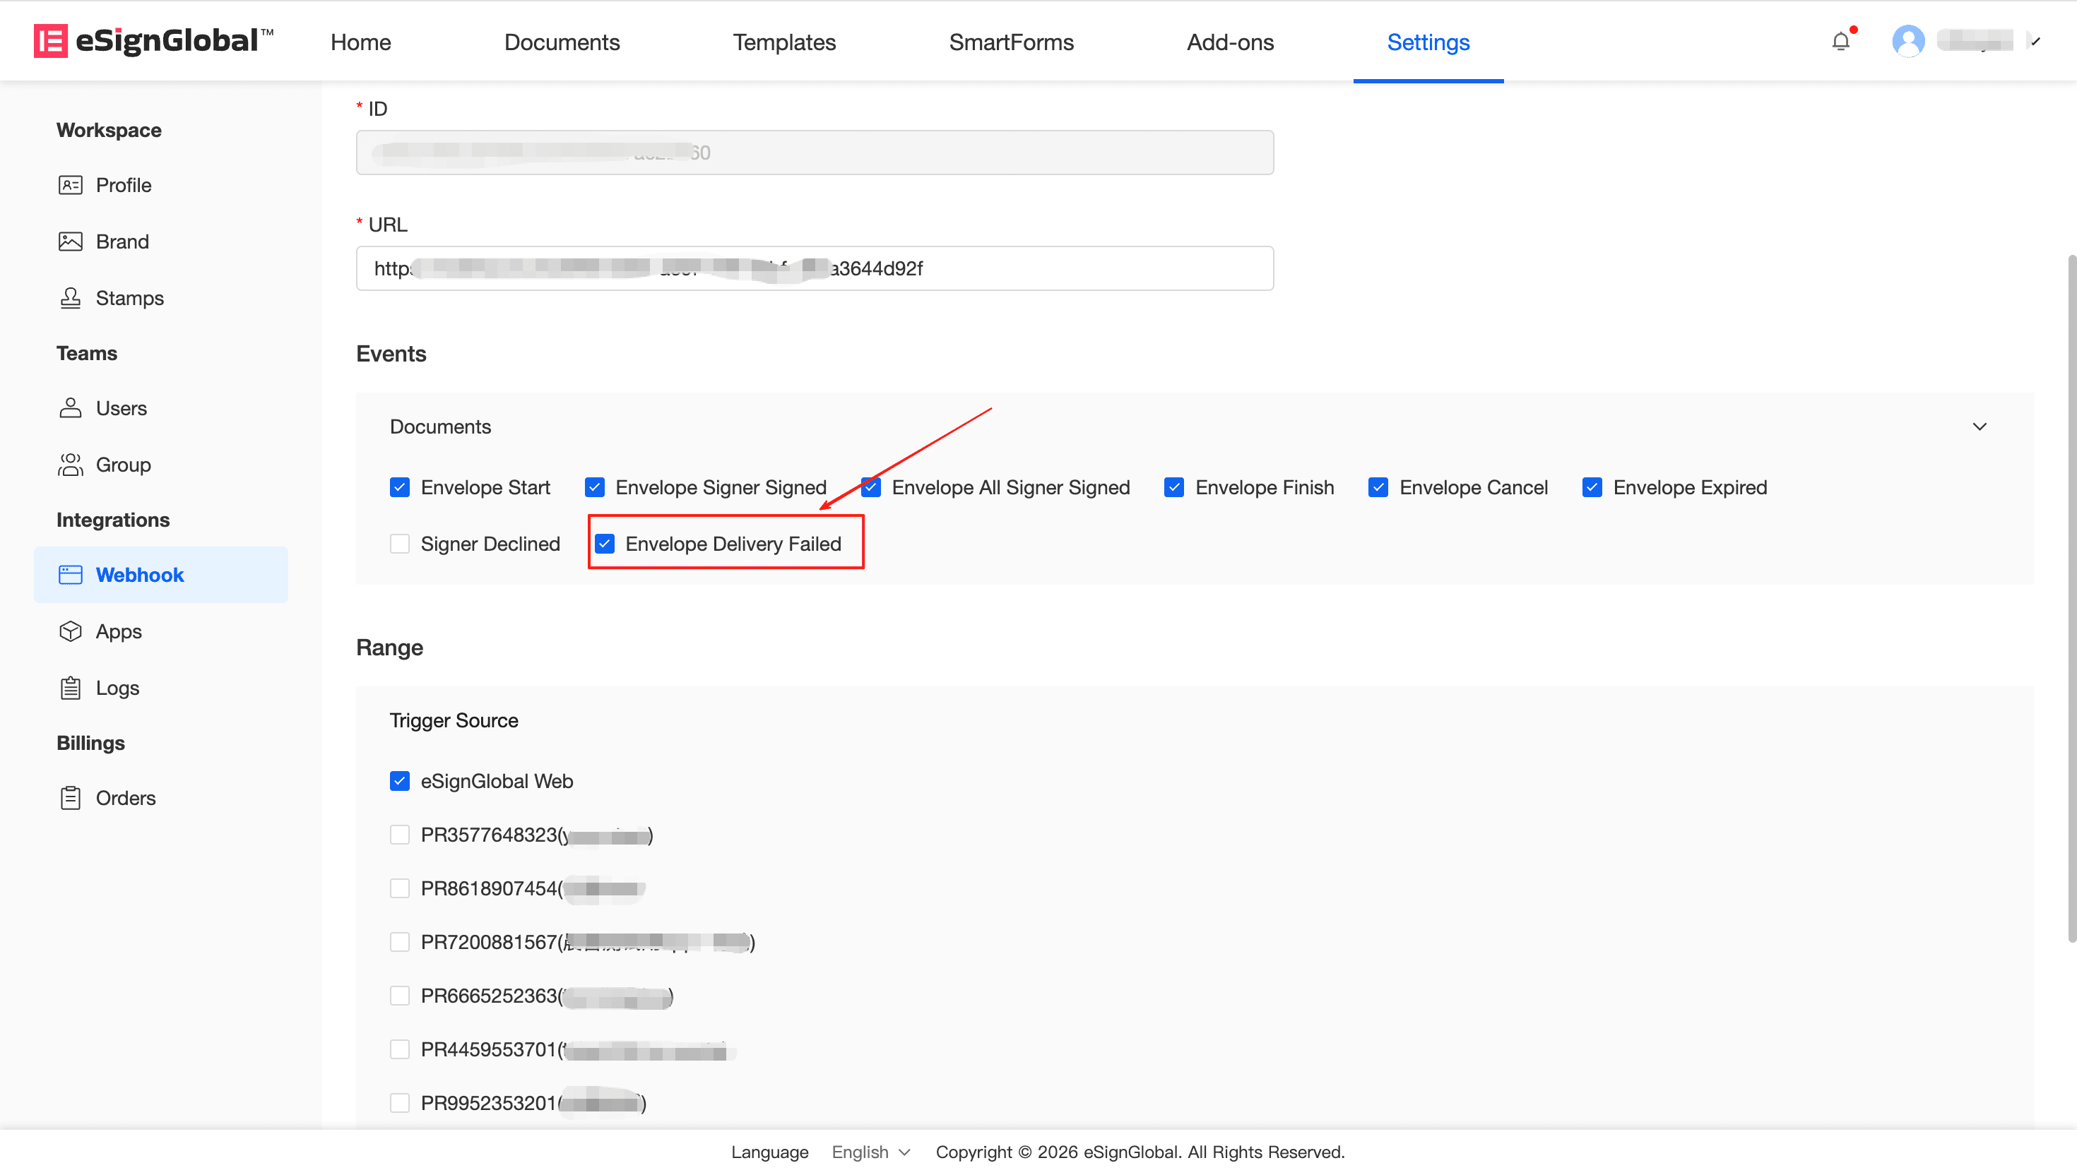
Task: Expand the account menu arrow
Action: 2035,41
